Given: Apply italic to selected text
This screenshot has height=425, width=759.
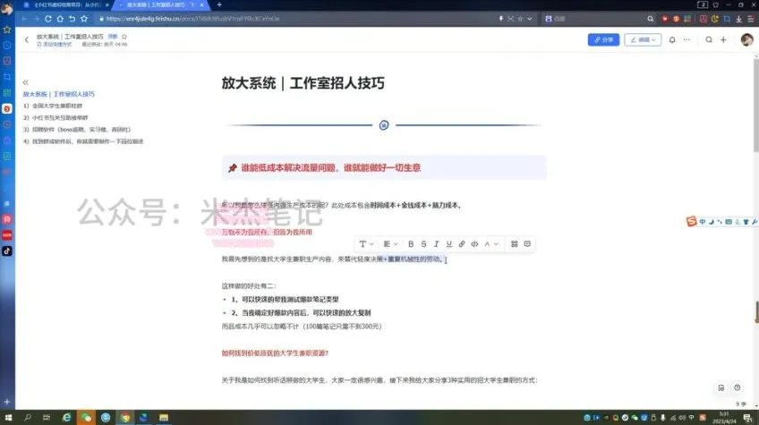Looking at the screenshot, I should [436, 243].
